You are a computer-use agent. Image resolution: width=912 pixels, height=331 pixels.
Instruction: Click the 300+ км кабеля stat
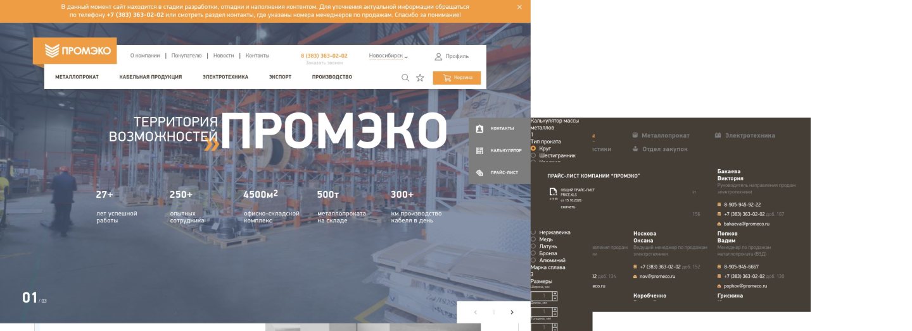[416, 207]
